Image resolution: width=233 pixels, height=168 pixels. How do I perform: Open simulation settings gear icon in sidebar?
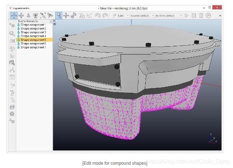12,25
